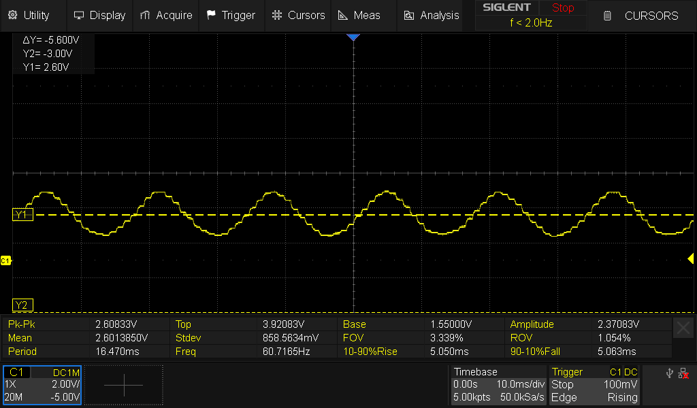Image resolution: width=697 pixels, height=408 pixels.
Task: Add a channel with the plus box
Action: (x=124, y=385)
